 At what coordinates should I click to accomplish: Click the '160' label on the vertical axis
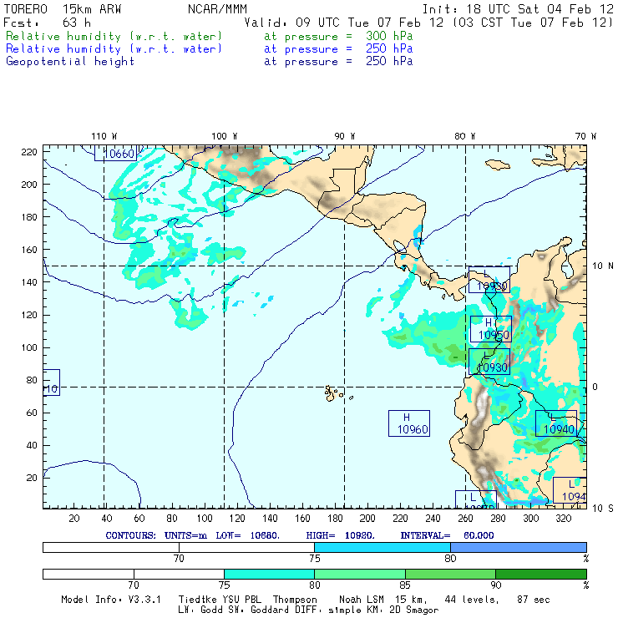[29, 250]
